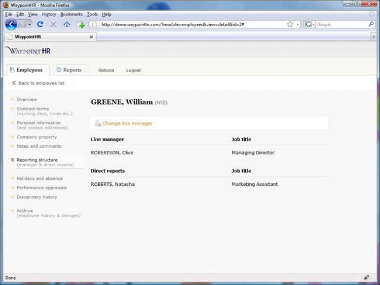Click line manager ROBERTSON, Clive
Image resolution: width=380 pixels, height=285 pixels.
click(x=112, y=152)
